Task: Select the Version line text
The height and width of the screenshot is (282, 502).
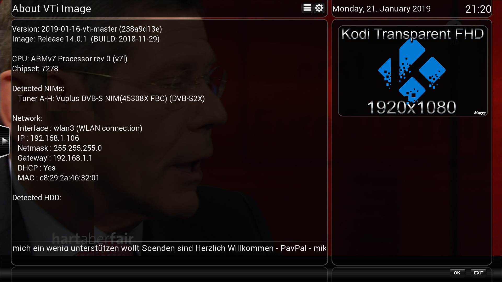Action: tap(87, 29)
